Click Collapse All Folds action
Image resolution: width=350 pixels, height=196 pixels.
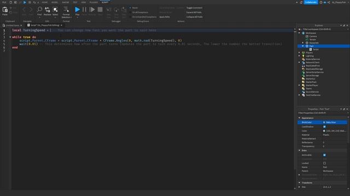pyautogui.click(x=195, y=17)
